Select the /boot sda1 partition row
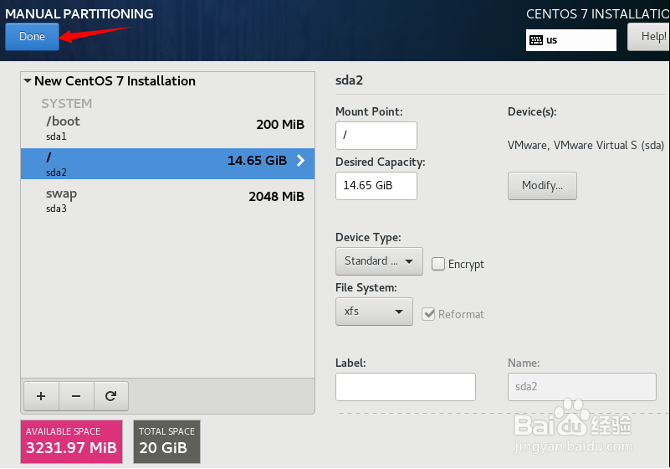The image size is (670, 469). click(167, 128)
